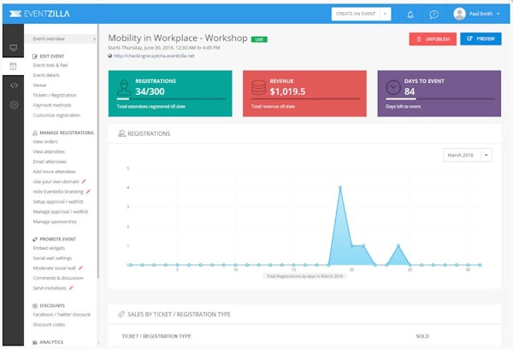Click the notifications bell icon
The width and height of the screenshot is (513, 349).
pyautogui.click(x=410, y=15)
